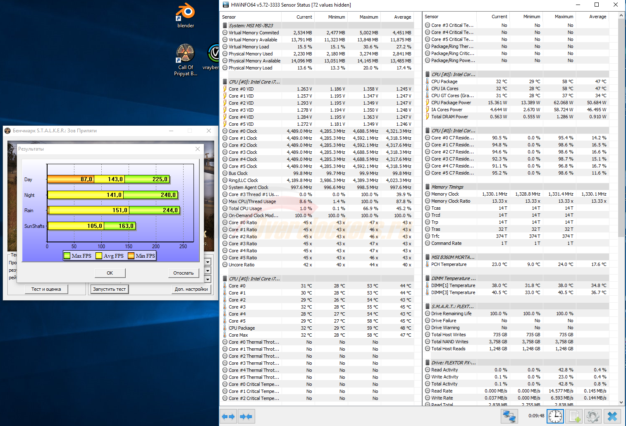Reset sensor values with the clock icon
626x426 pixels.
[555, 416]
